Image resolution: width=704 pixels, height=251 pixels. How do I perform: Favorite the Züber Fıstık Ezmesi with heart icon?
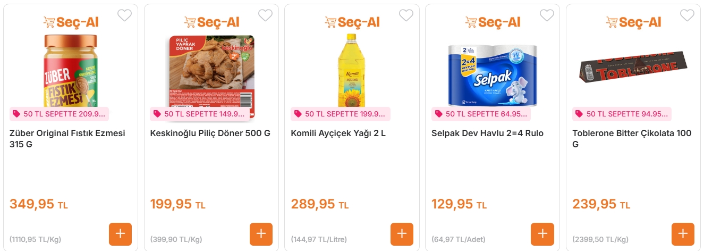point(124,15)
